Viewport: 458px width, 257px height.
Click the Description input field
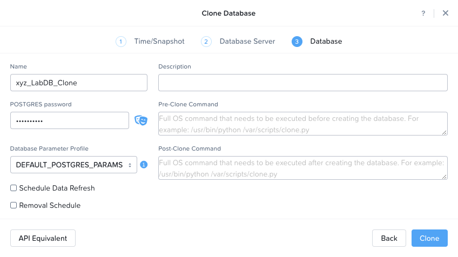click(303, 83)
